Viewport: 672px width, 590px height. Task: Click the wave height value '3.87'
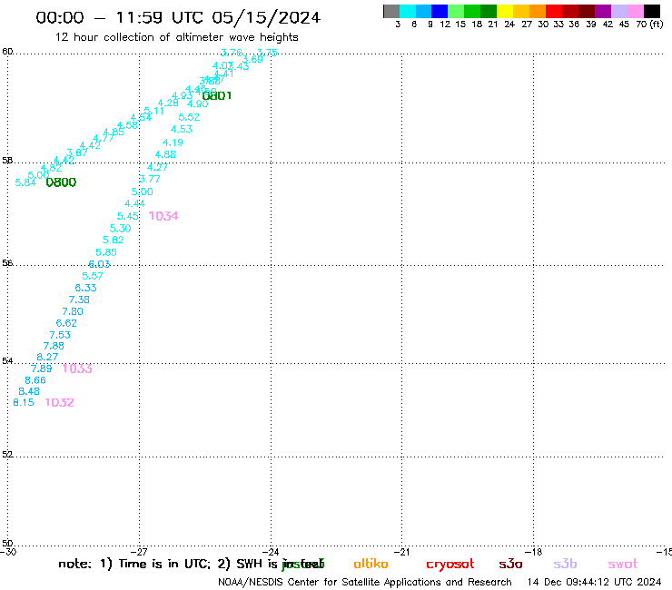[77, 152]
